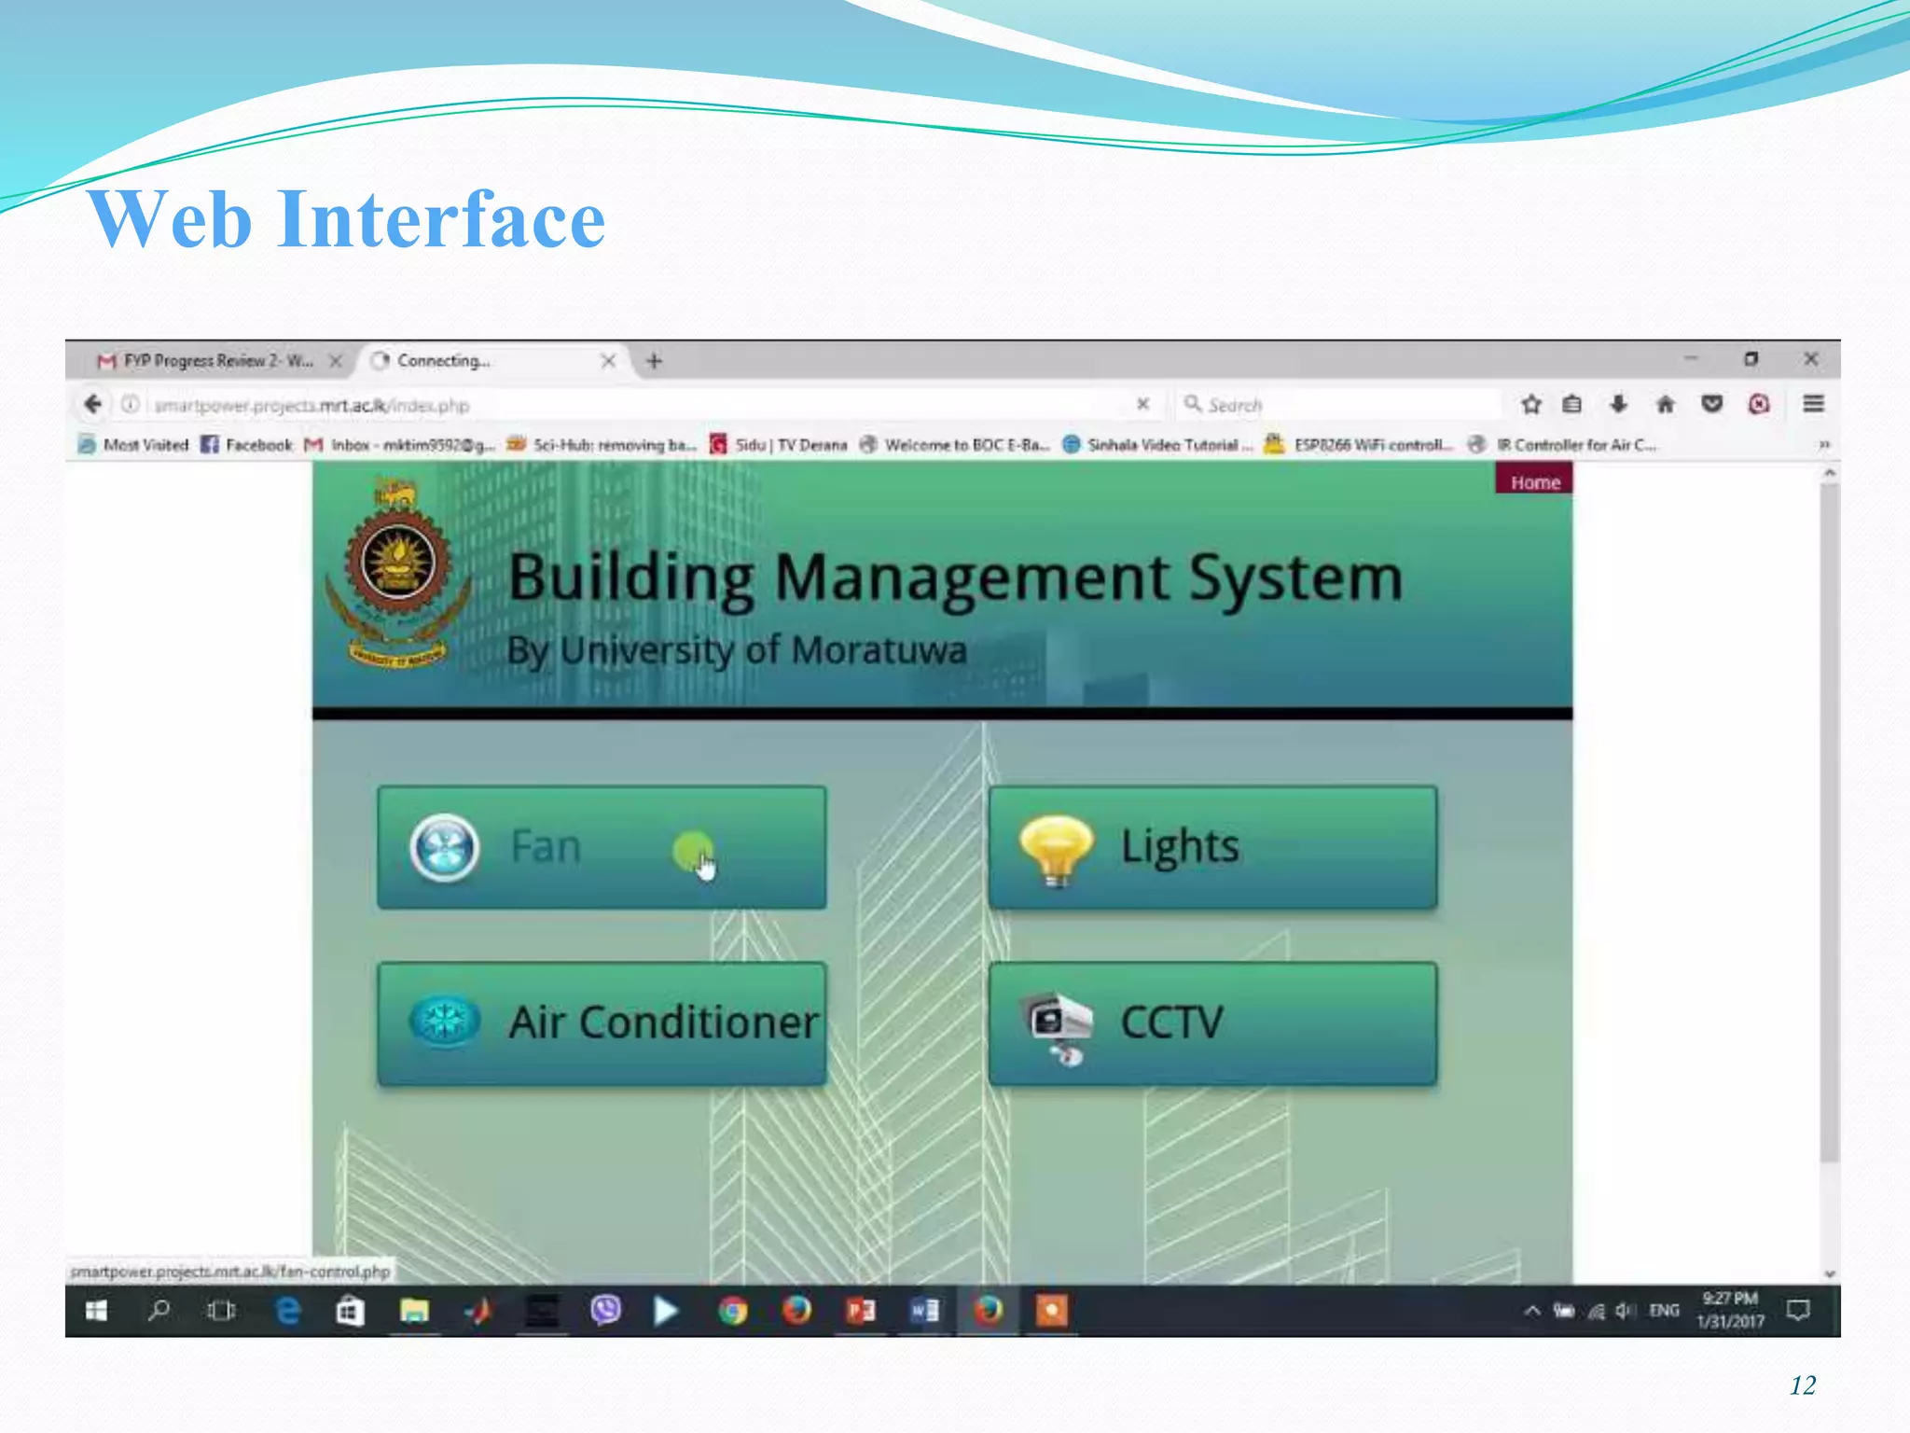Stop loading with the address bar X
This screenshot has width=1910, height=1433.
point(1142,404)
